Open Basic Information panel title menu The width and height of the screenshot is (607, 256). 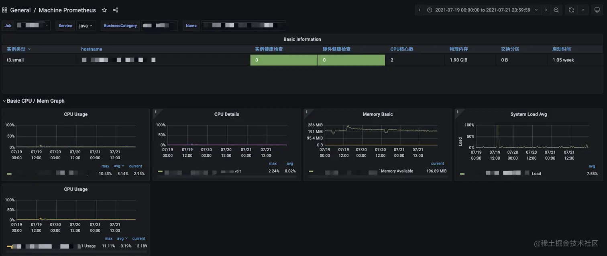point(302,39)
